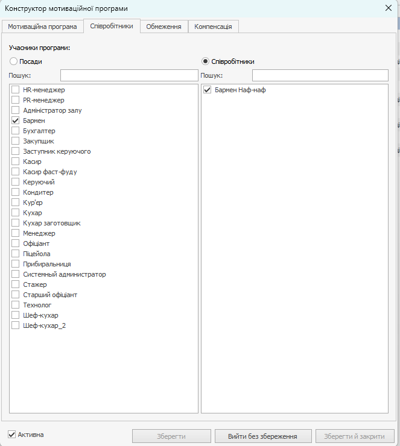Toggle the Активна checkbox

click(x=11, y=434)
